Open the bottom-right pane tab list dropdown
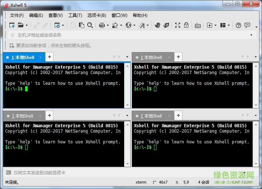262x189 pixels. [256, 115]
